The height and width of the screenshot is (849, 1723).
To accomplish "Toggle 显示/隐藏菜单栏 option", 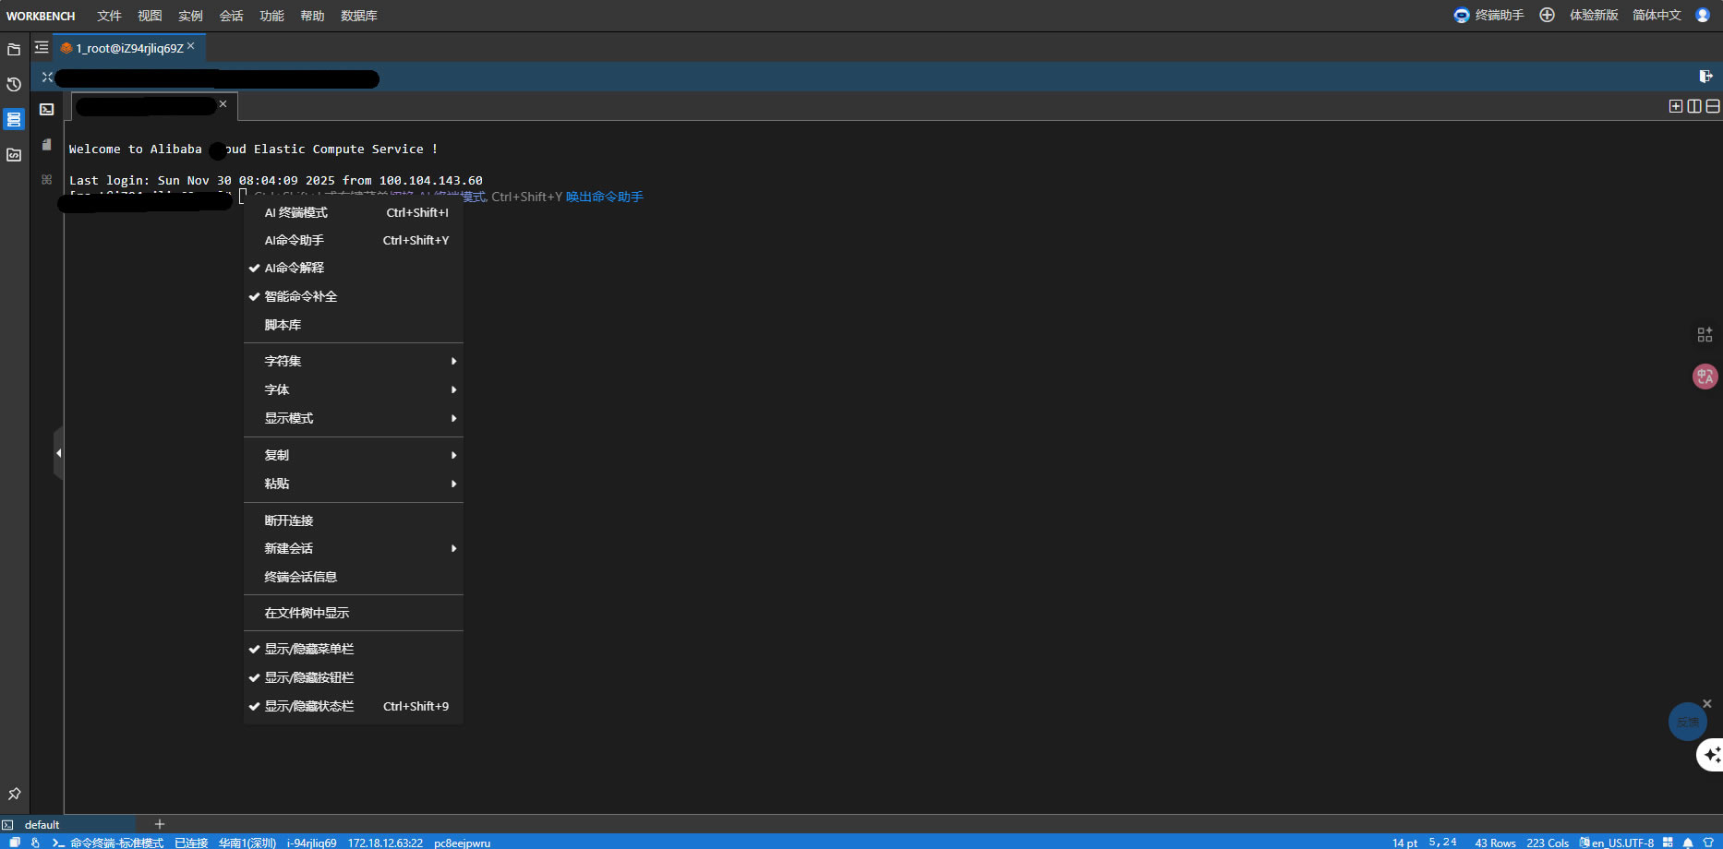I will tap(354, 649).
